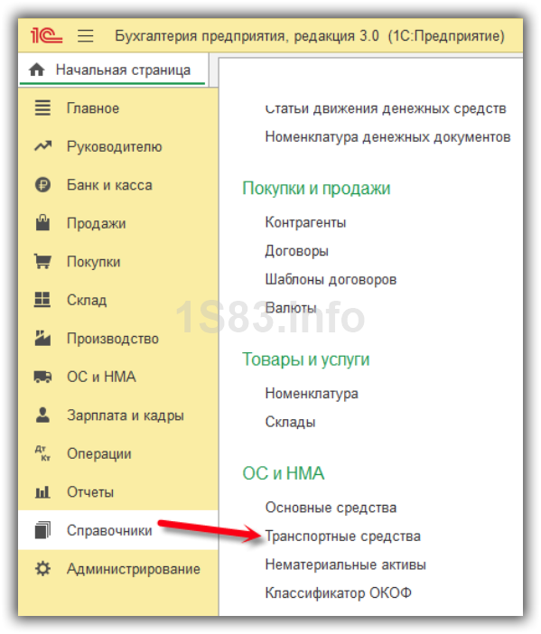Click the gear icon for Администрирование
Screen dimensions: 541x634
click(x=42, y=568)
